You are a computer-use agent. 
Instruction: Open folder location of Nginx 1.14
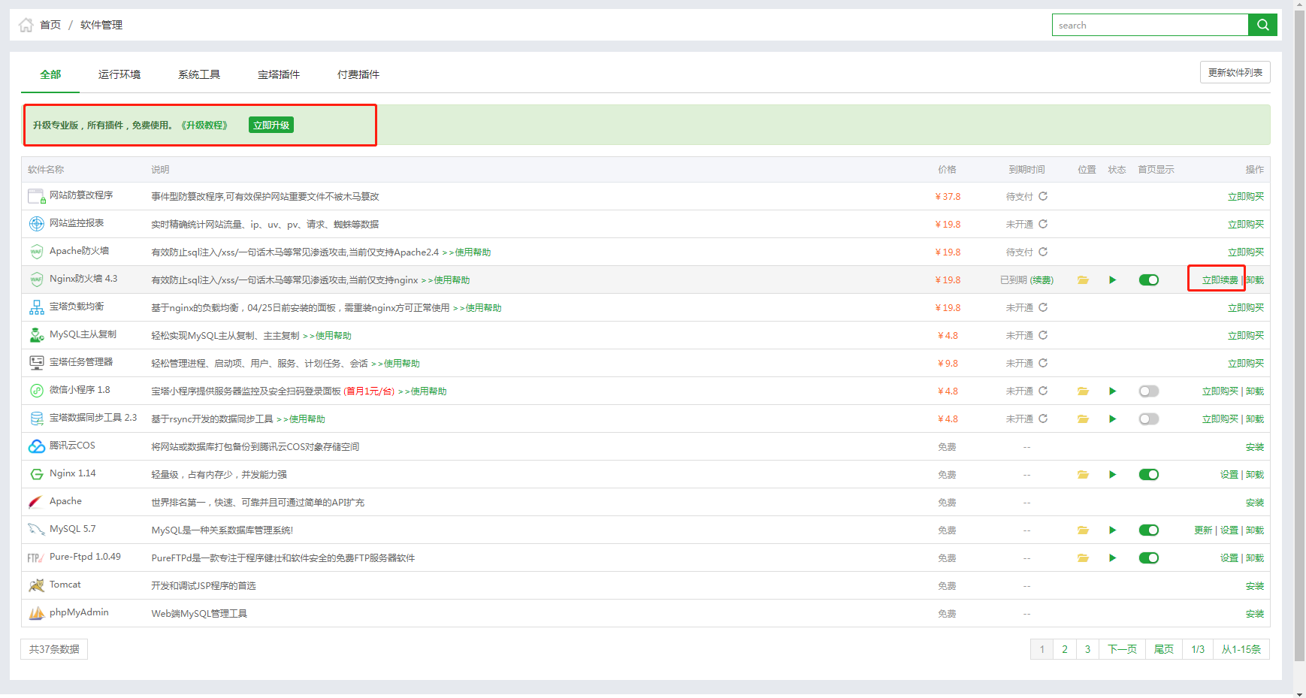click(x=1083, y=474)
